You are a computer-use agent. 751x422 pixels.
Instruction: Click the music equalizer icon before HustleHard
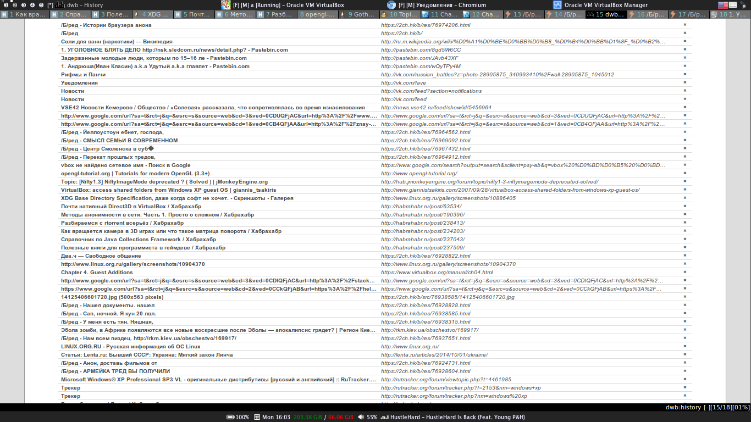pos(385,417)
